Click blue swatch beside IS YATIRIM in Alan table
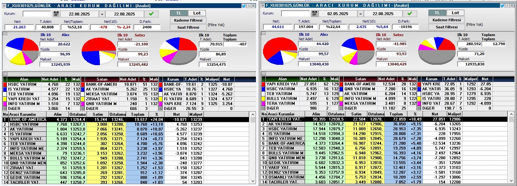This screenshot has width=517, height=186. click(x=5, y=89)
